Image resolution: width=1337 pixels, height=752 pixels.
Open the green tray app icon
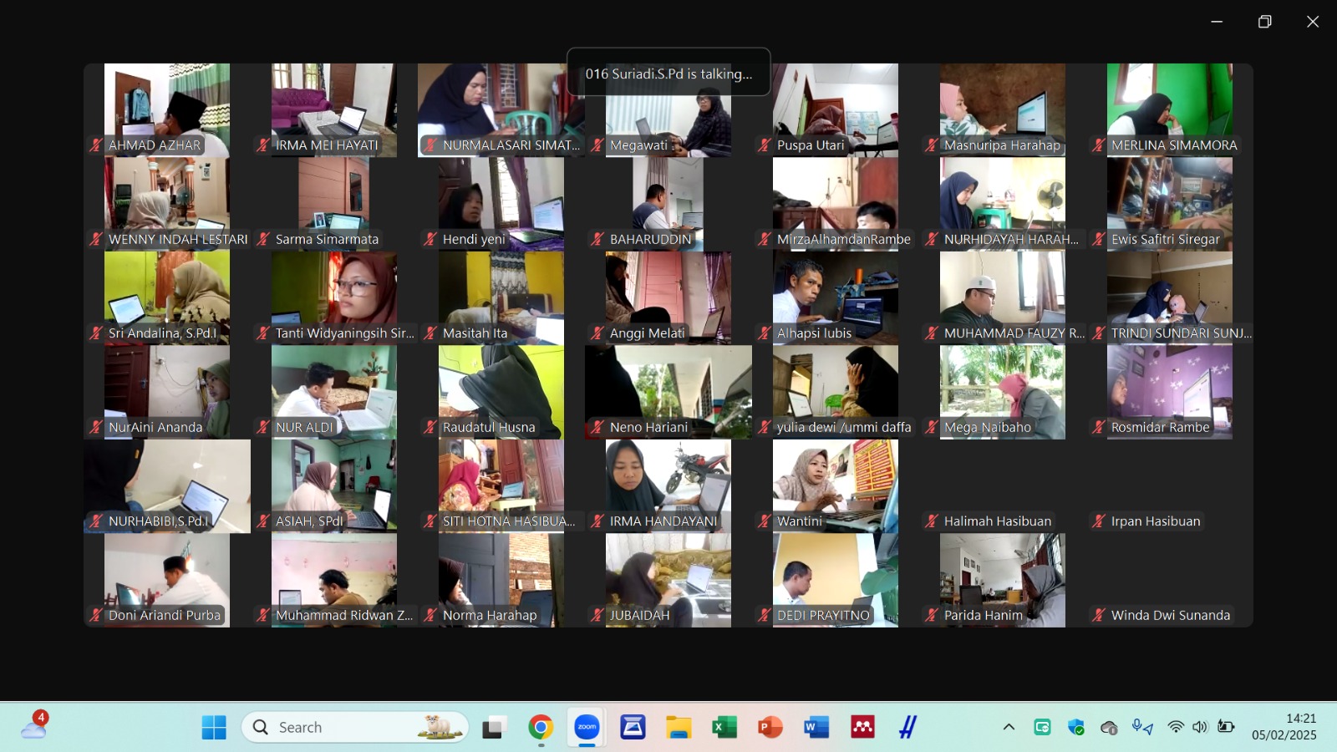pos(1042,727)
